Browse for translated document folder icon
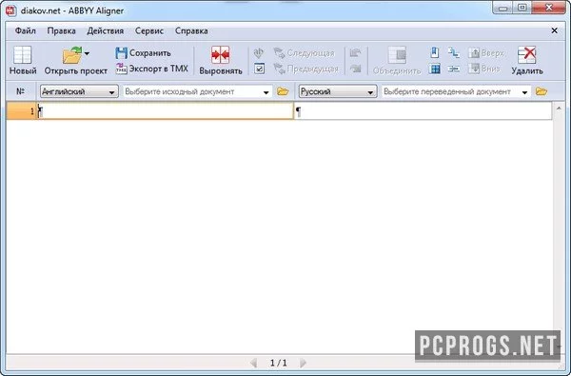571x376 pixels. (x=541, y=91)
